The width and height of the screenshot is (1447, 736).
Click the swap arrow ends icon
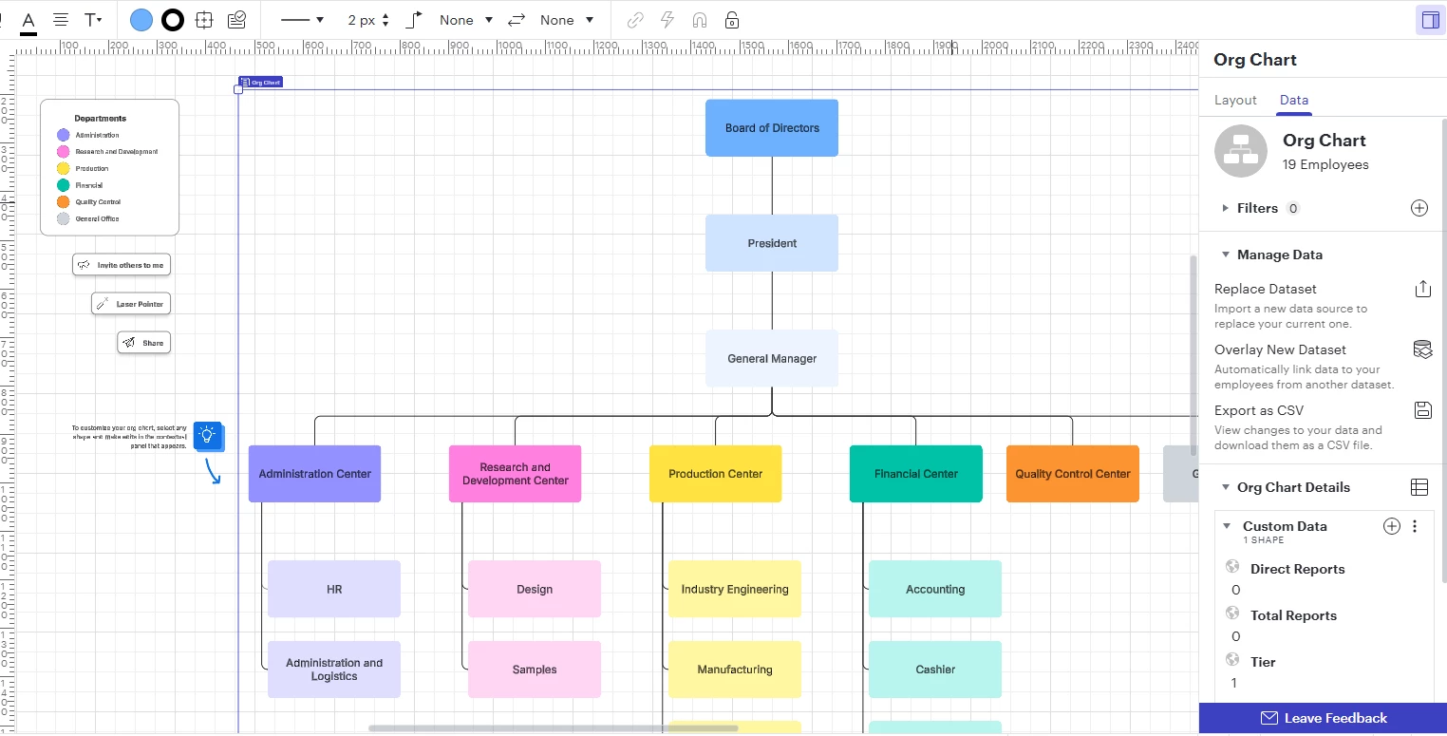click(x=517, y=20)
